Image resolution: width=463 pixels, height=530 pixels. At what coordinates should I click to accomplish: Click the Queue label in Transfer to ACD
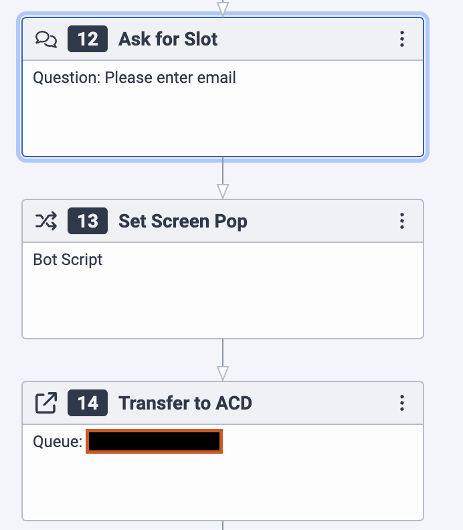tap(58, 442)
